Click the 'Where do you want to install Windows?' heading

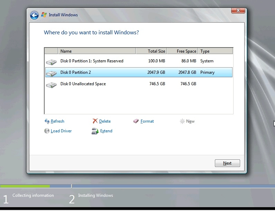tap(91, 33)
